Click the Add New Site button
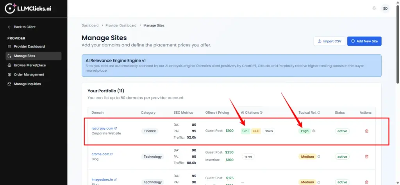This screenshot has height=185, width=400. 364,41
